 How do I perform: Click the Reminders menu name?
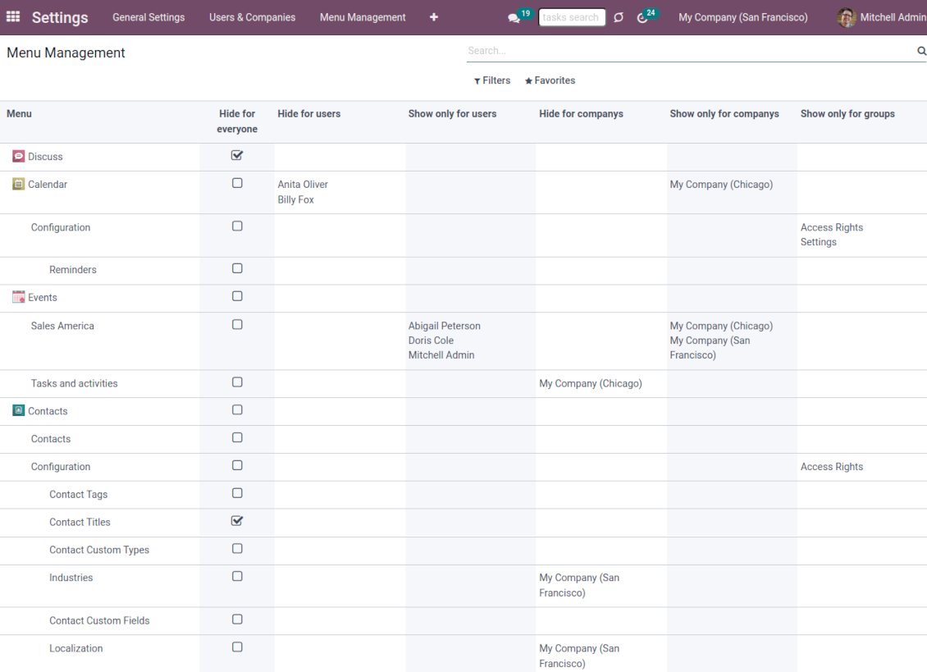73,270
